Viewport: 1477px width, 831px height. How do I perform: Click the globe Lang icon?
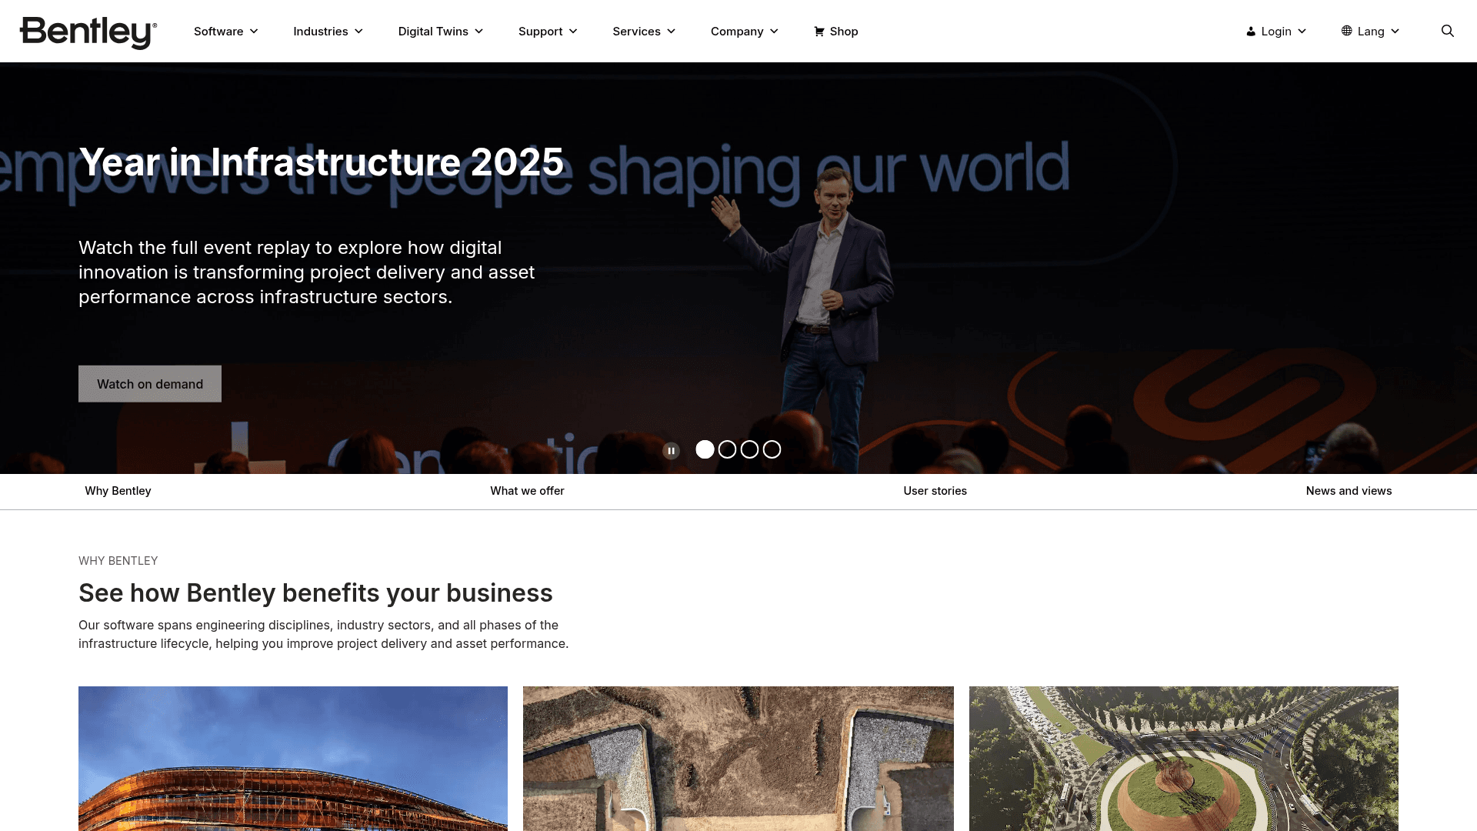pos(1346,31)
